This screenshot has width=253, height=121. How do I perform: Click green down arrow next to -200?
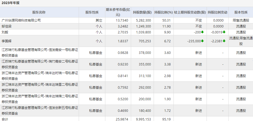(202, 32)
